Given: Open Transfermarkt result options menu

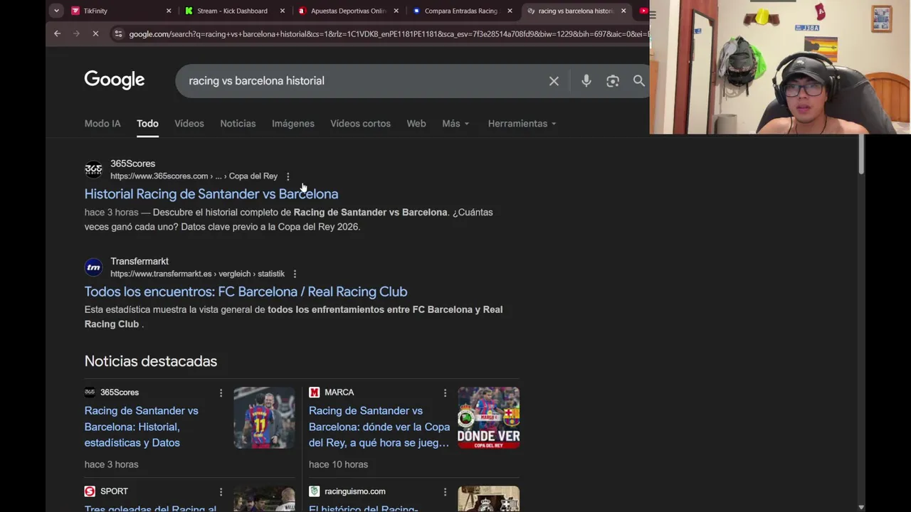Looking at the screenshot, I should coord(295,274).
